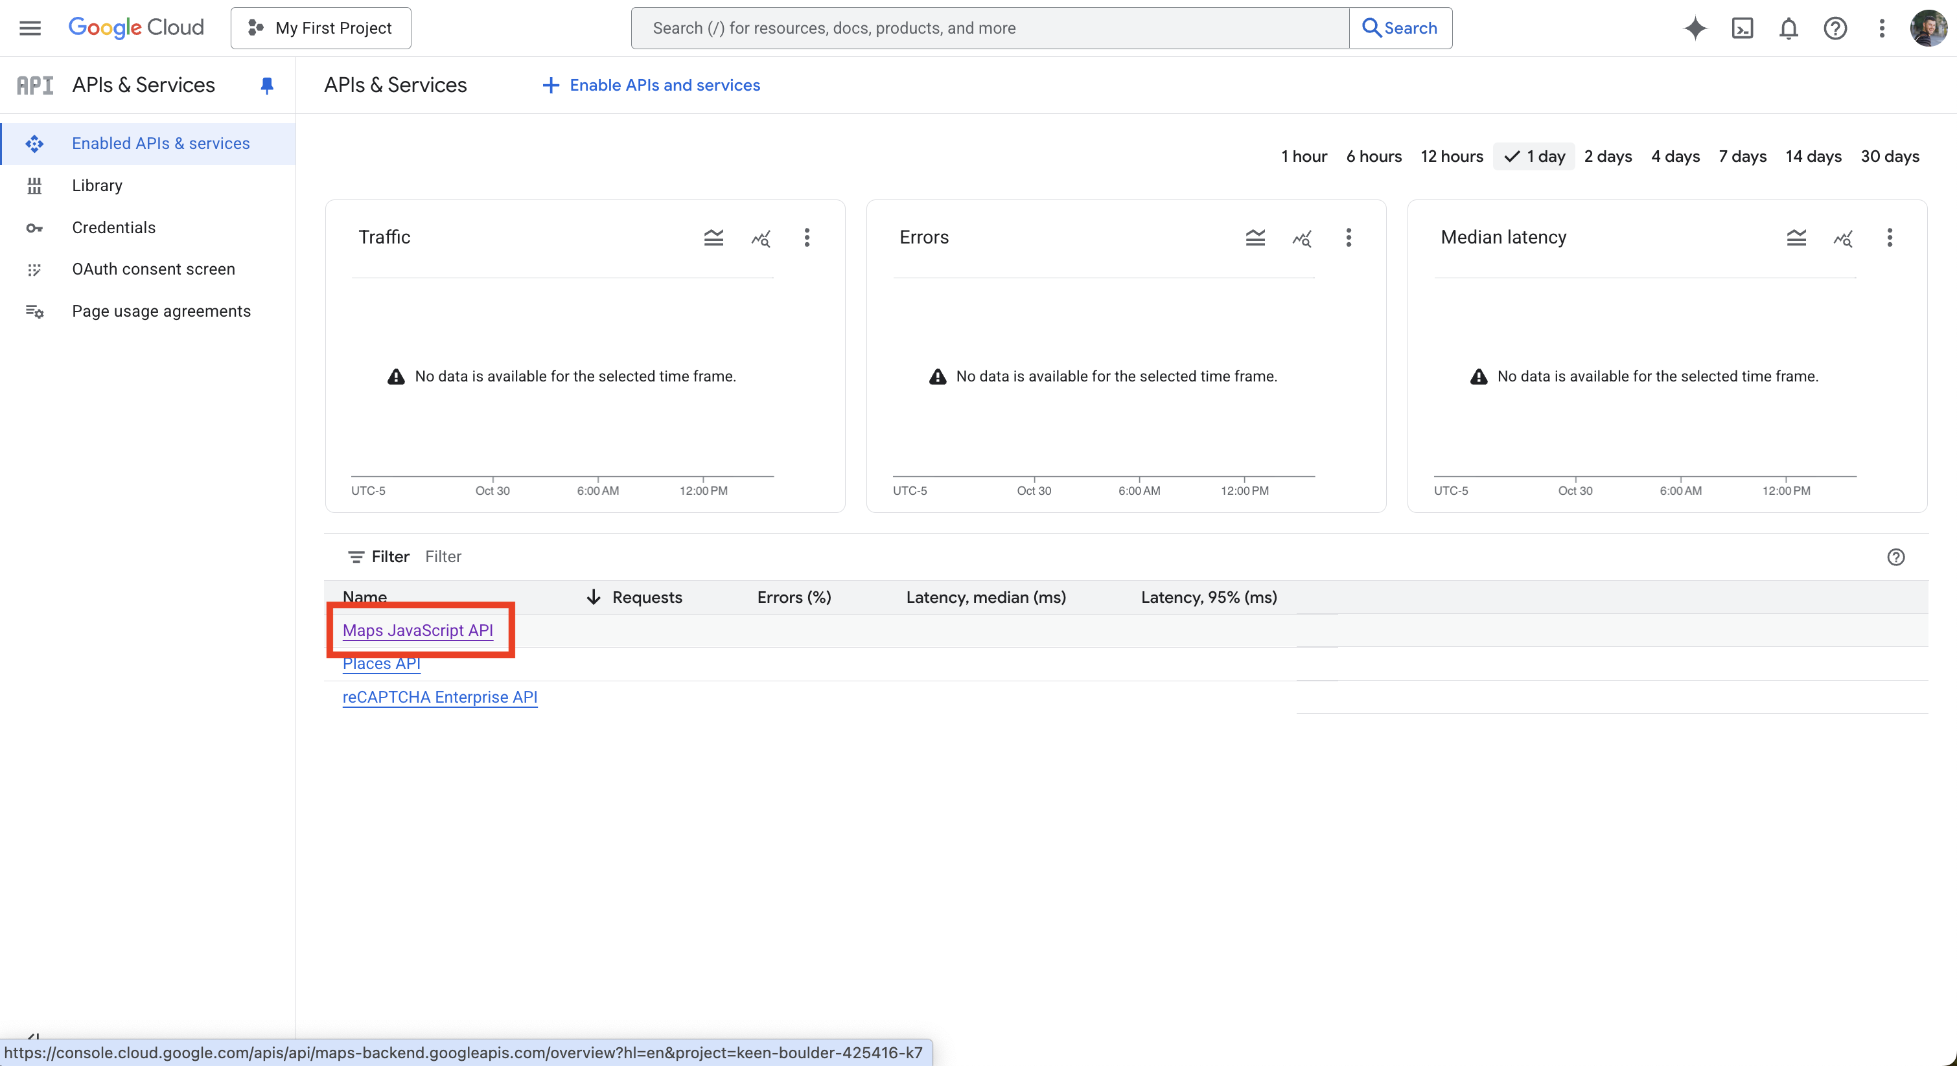Open table help icon beside filter

pos(1895,556)
